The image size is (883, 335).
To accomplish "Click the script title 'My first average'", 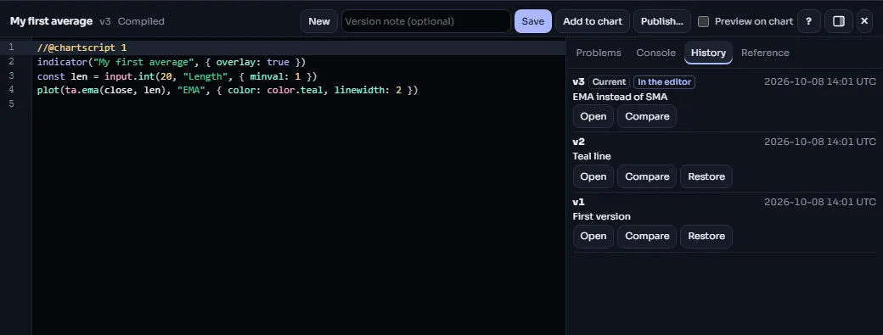I will pyautogui.click(x=51, y=21).
